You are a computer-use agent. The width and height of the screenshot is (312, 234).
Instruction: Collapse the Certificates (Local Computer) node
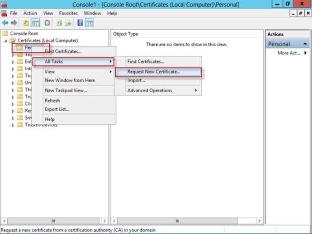pos(6,40)
